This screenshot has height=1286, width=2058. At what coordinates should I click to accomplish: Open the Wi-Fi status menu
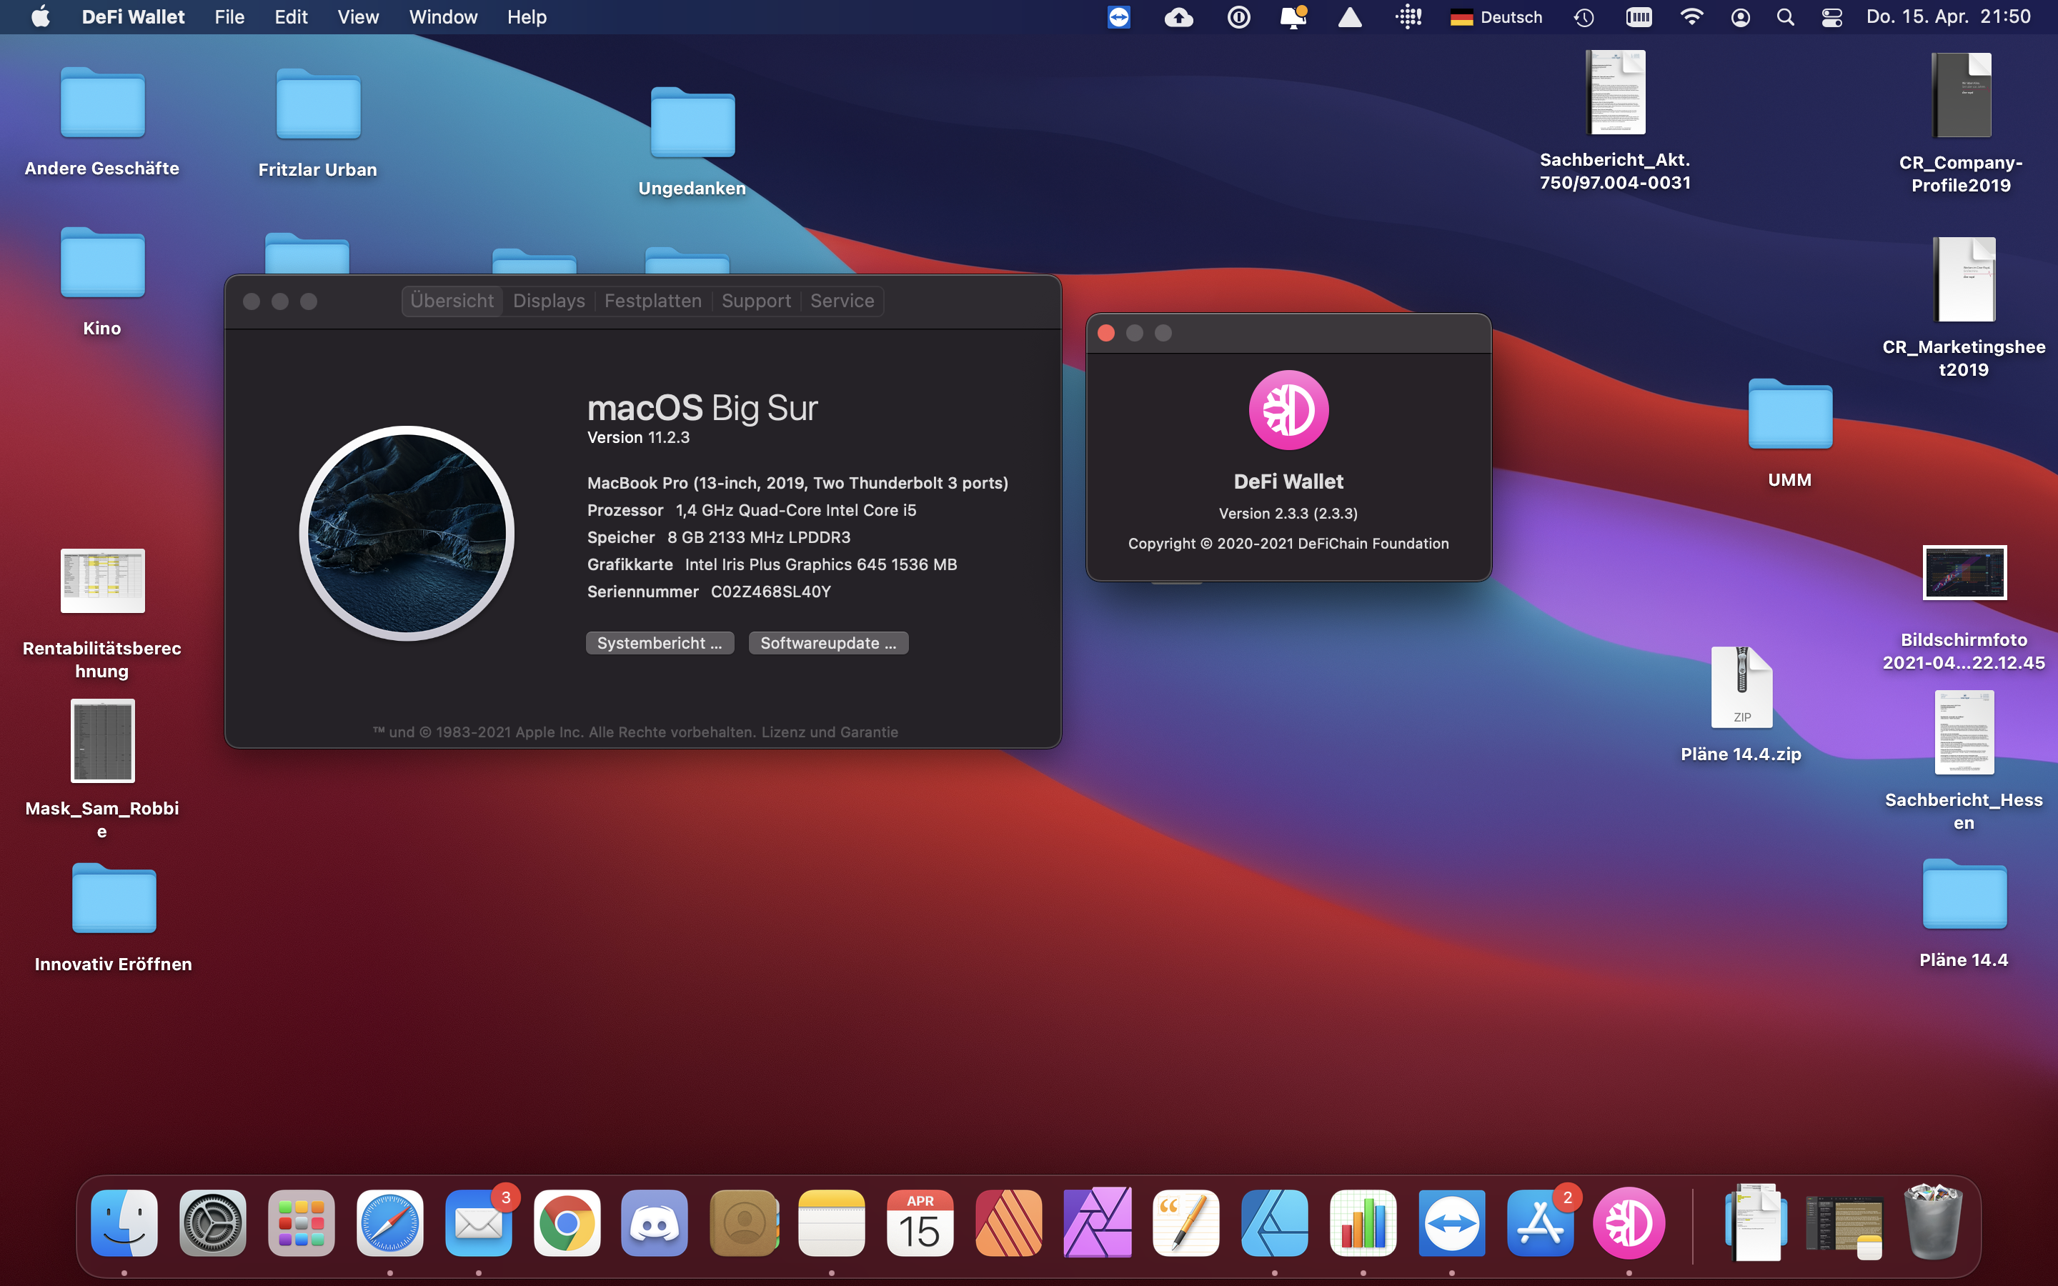1692,17
